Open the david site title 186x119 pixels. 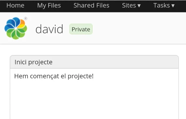coord(49,29)
